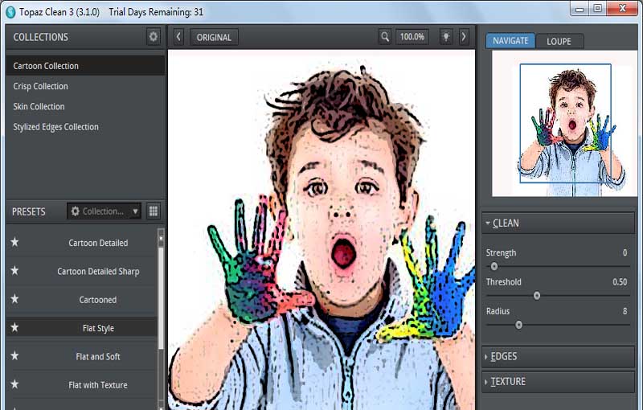Image resolution: width=643 pixels, height=410 pixels.
Task: Expand the Edges panel section
Action: (x=558, y=356)
